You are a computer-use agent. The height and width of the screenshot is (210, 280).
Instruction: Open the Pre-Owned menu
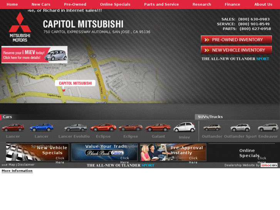coord(75,5)
